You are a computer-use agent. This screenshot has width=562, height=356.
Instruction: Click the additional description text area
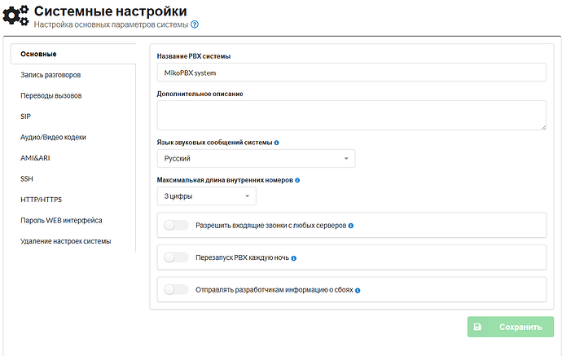[x=350, y=115]
